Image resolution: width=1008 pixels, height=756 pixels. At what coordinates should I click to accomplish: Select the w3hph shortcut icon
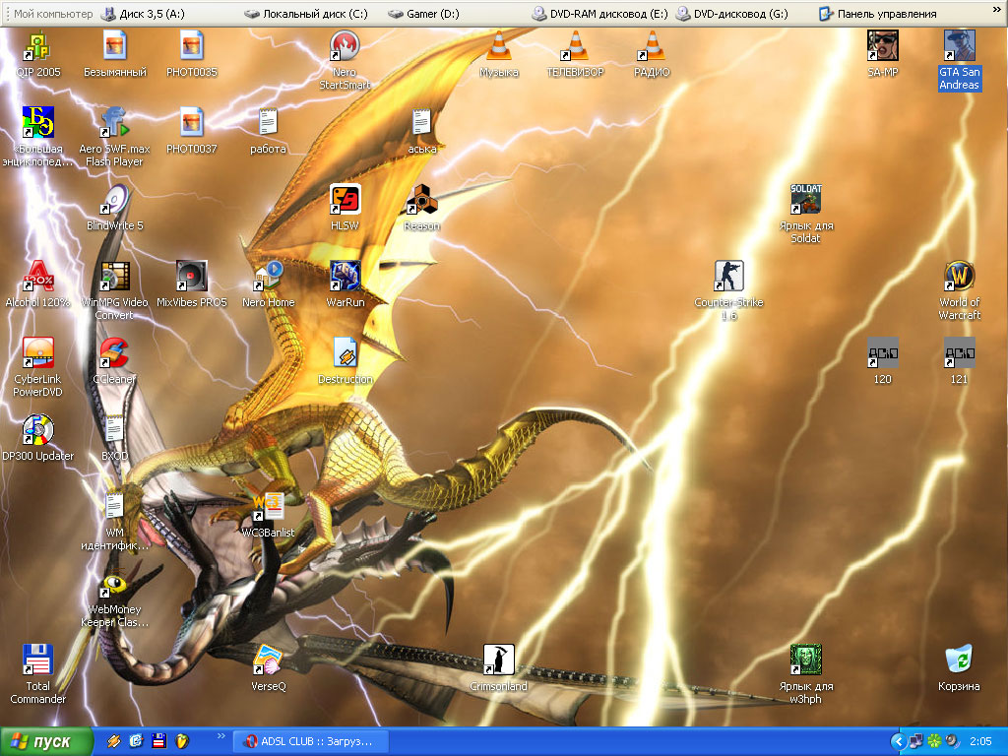point(805,673)
